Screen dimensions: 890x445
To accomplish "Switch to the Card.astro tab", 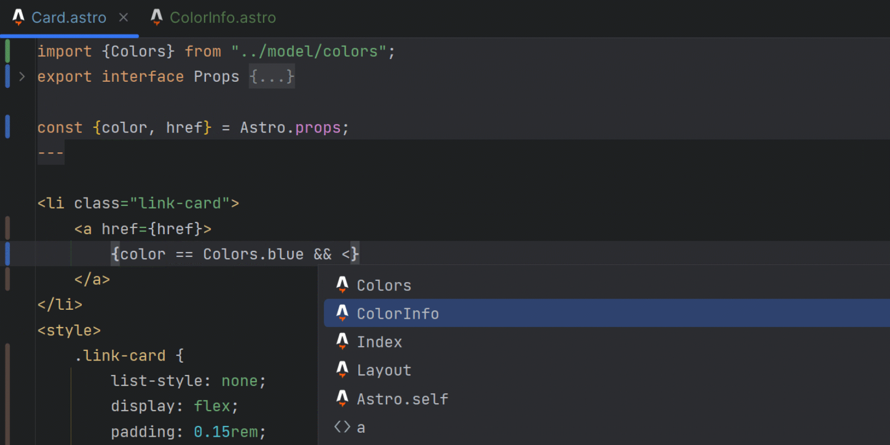I will point(68,18).
